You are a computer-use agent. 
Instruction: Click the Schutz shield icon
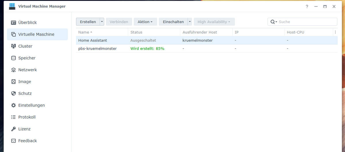[x=14, y=93]
